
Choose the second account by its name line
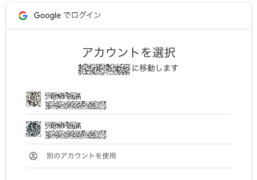tap(63, 125)
